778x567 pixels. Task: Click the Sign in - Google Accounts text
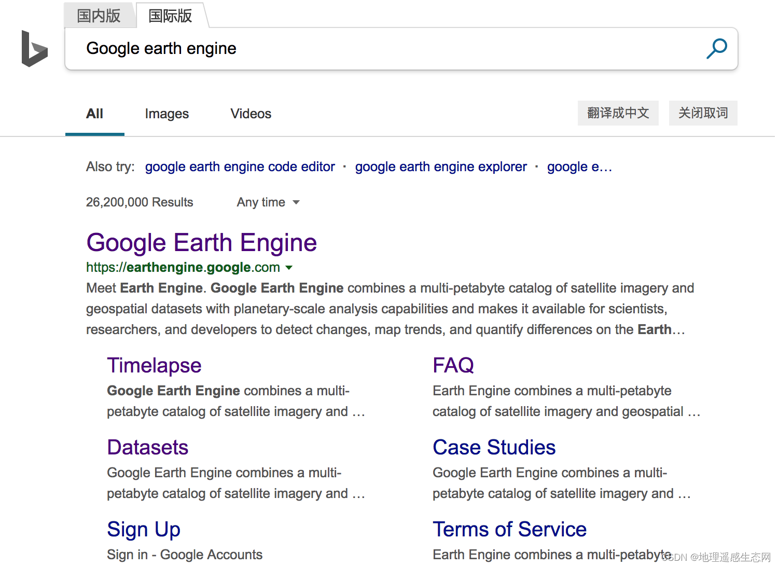(185, 555)
